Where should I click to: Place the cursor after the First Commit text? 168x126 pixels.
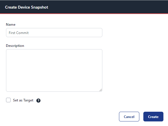click(29, 33)
